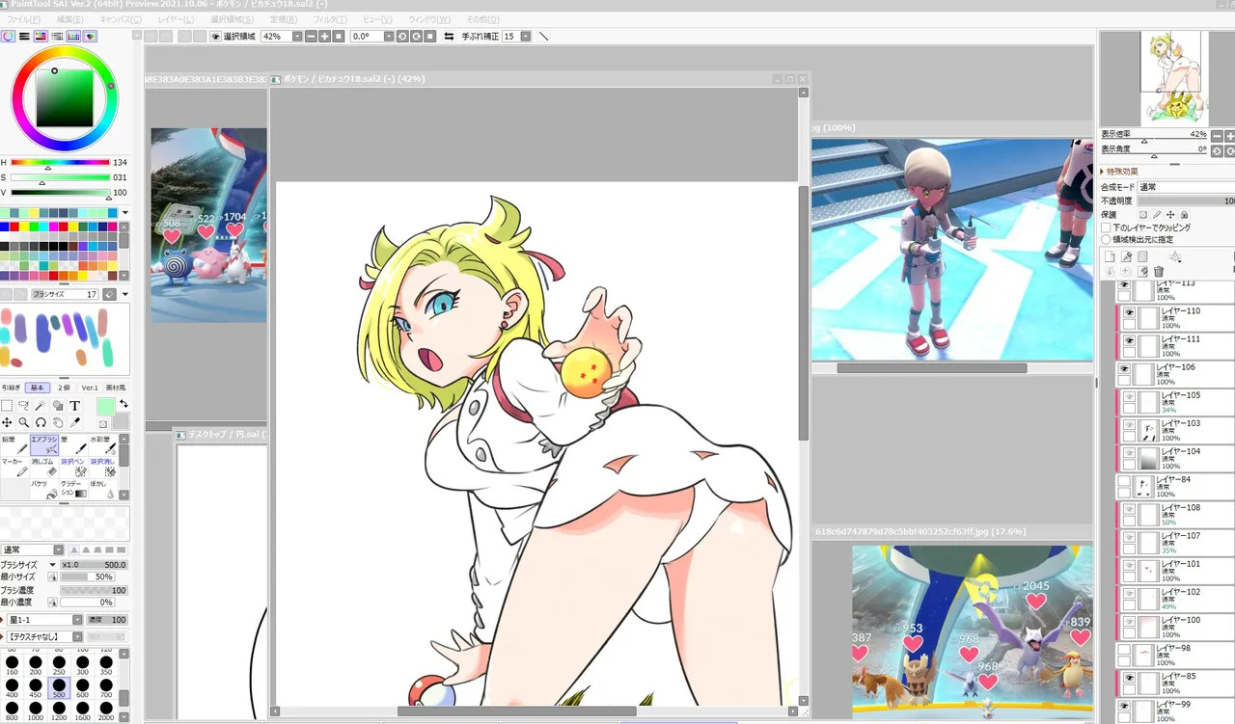Viewport: 1235px width, 724px height.
Task: Flip the canvas view horizontally
Action: (449, 37)
